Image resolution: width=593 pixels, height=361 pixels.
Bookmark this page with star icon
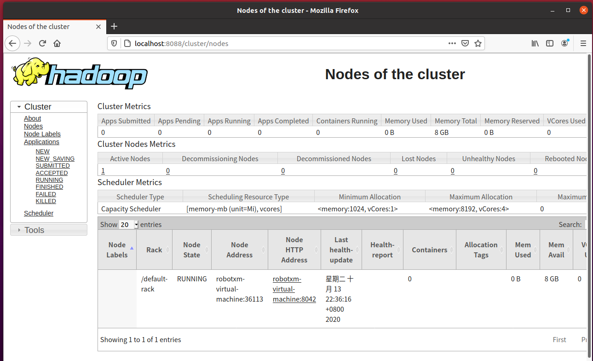(478, 43)
